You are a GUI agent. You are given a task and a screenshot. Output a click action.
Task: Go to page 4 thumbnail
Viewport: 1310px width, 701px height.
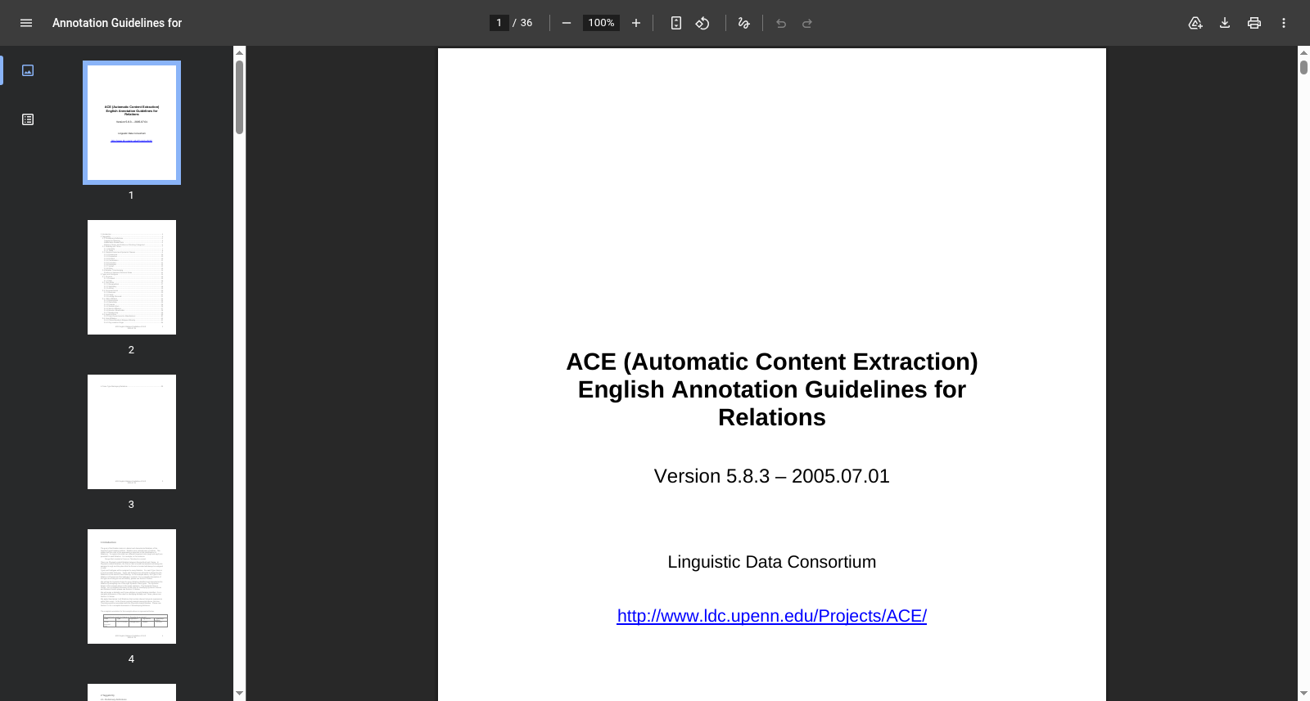pos(132,586)
